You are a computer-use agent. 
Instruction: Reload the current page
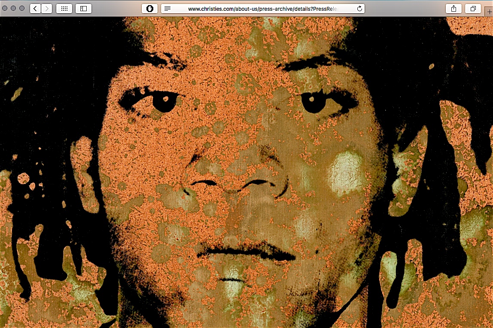coord(359,9)
